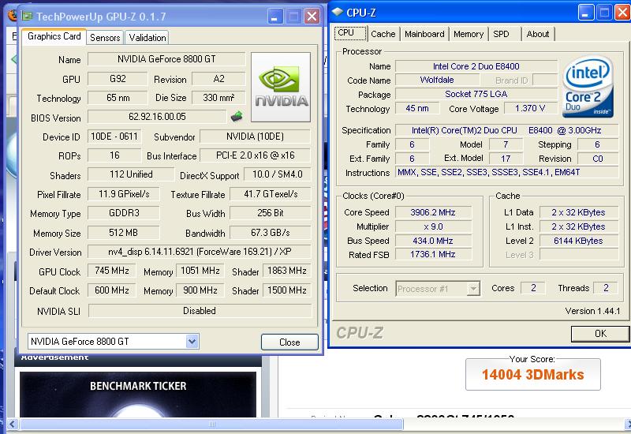Click the Texture Fillrate value 41.7 GTexel/s
This screenshot has width=631, height=434.
click(x=270, y=194)
